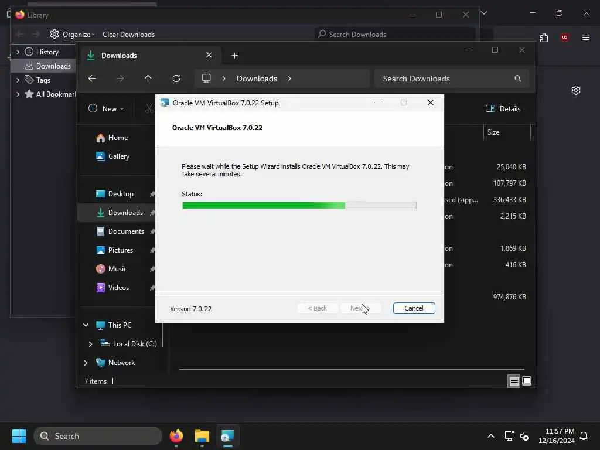Click VirtualBox installer taskbar icon
Viewport: 600px width, 450px height.
[x=228, y=436]
